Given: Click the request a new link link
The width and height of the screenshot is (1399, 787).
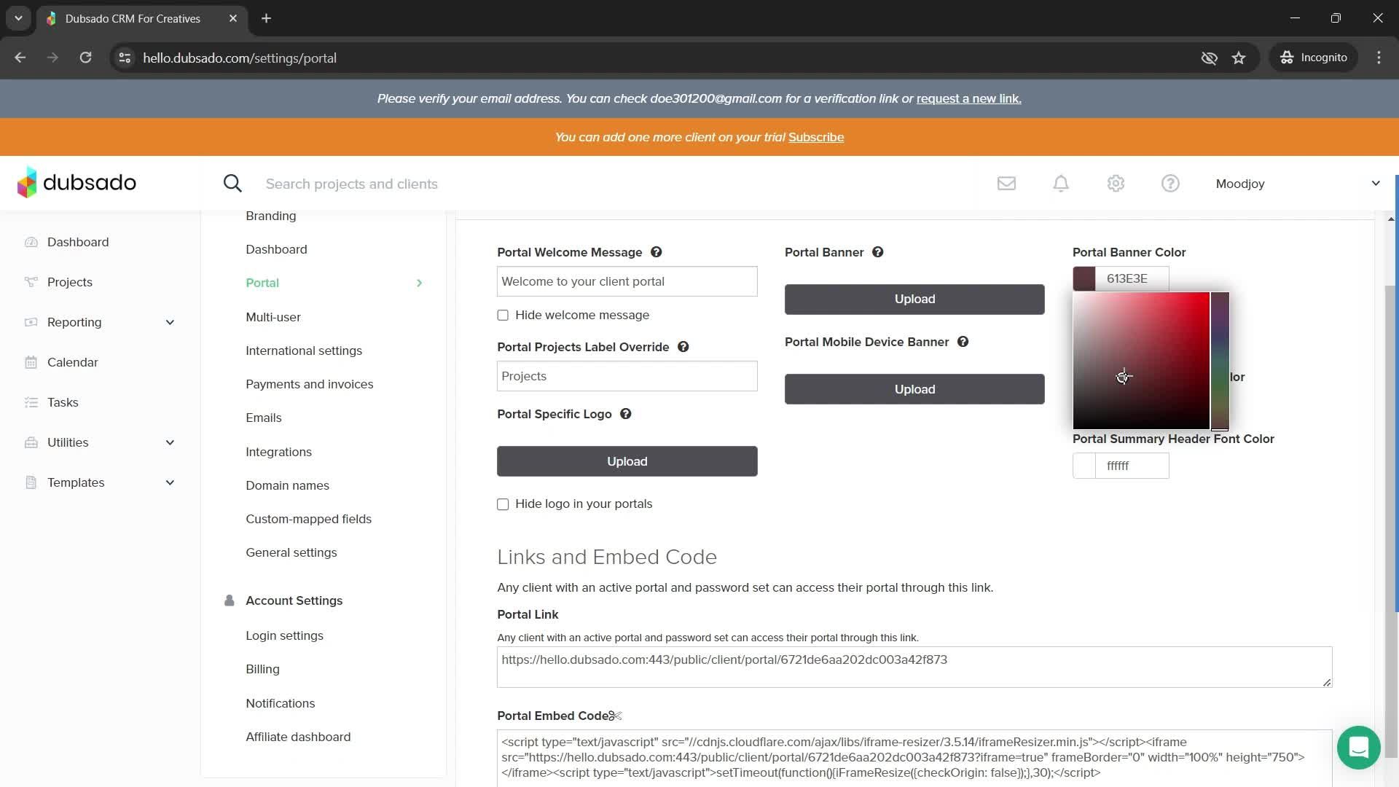Looking at the screenshot, I should 968,98.
